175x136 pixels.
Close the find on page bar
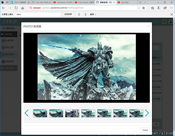pos(171,14)
